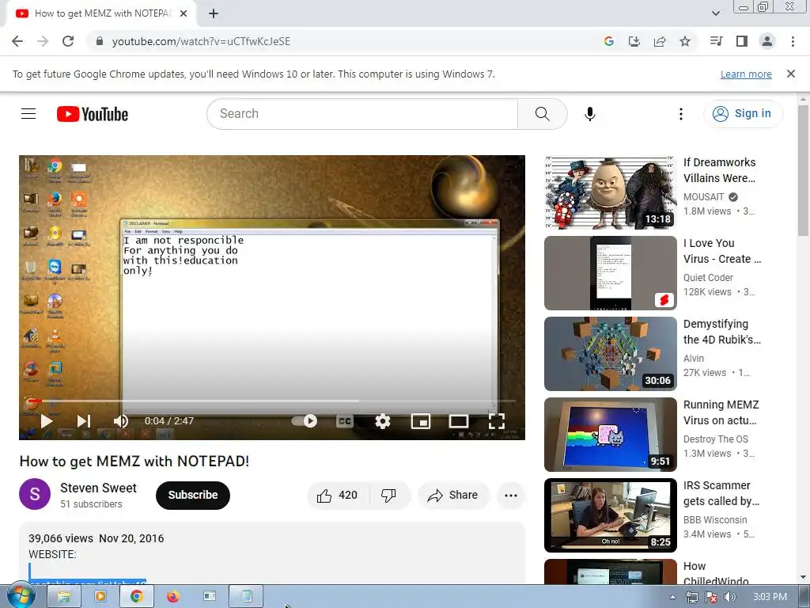Open Running MEMZ Virus video thumbnail

[x=611, y=435]
